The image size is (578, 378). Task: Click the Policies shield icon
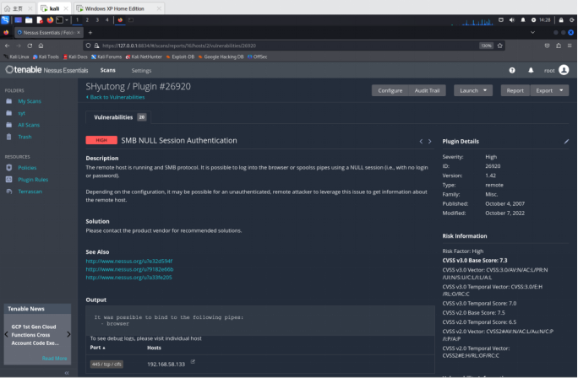(9, 167)
